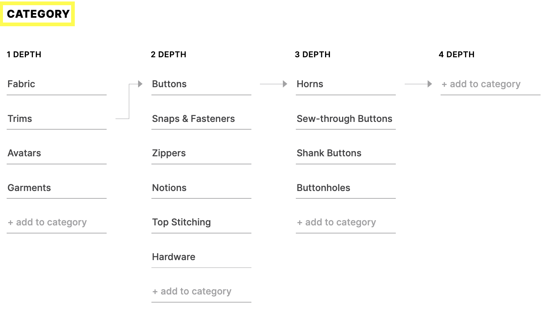Add a new category in 2 Depth
The width and height of the screenshot is (545, 317).
point(201,292)
